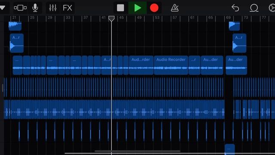The width and height of the screenshot is (275, 155).
Task: Select the 'A...r' region near bar 72
Action: coord(239,43)
